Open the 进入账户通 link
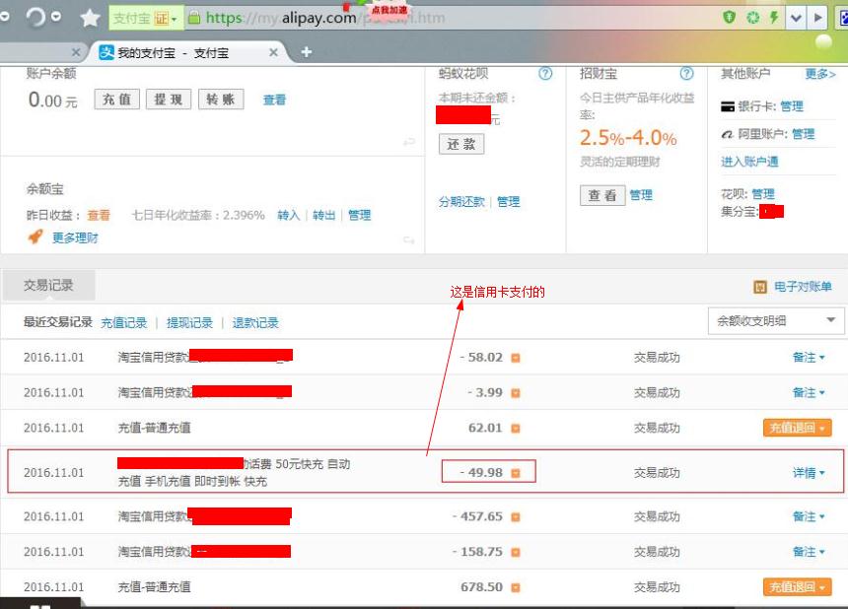This screenshot has width=848, height=609. tap(749, 162)
